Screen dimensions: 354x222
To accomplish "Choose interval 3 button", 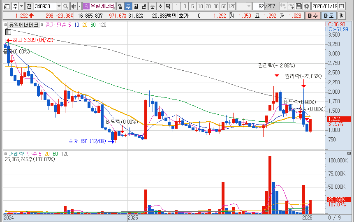I will pyautogui.click(x=185, y=6).
